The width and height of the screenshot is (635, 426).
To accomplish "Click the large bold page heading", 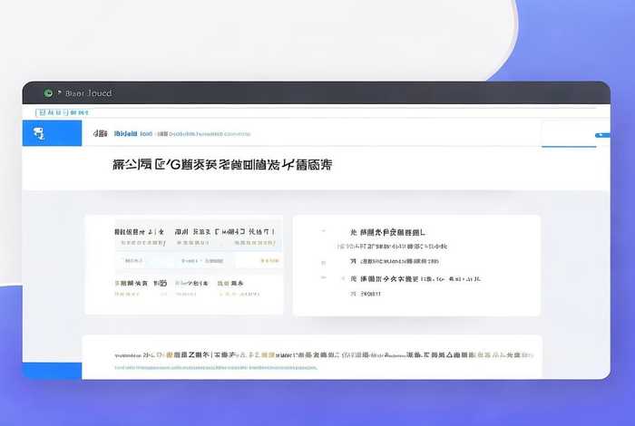I will click(222, 165).
